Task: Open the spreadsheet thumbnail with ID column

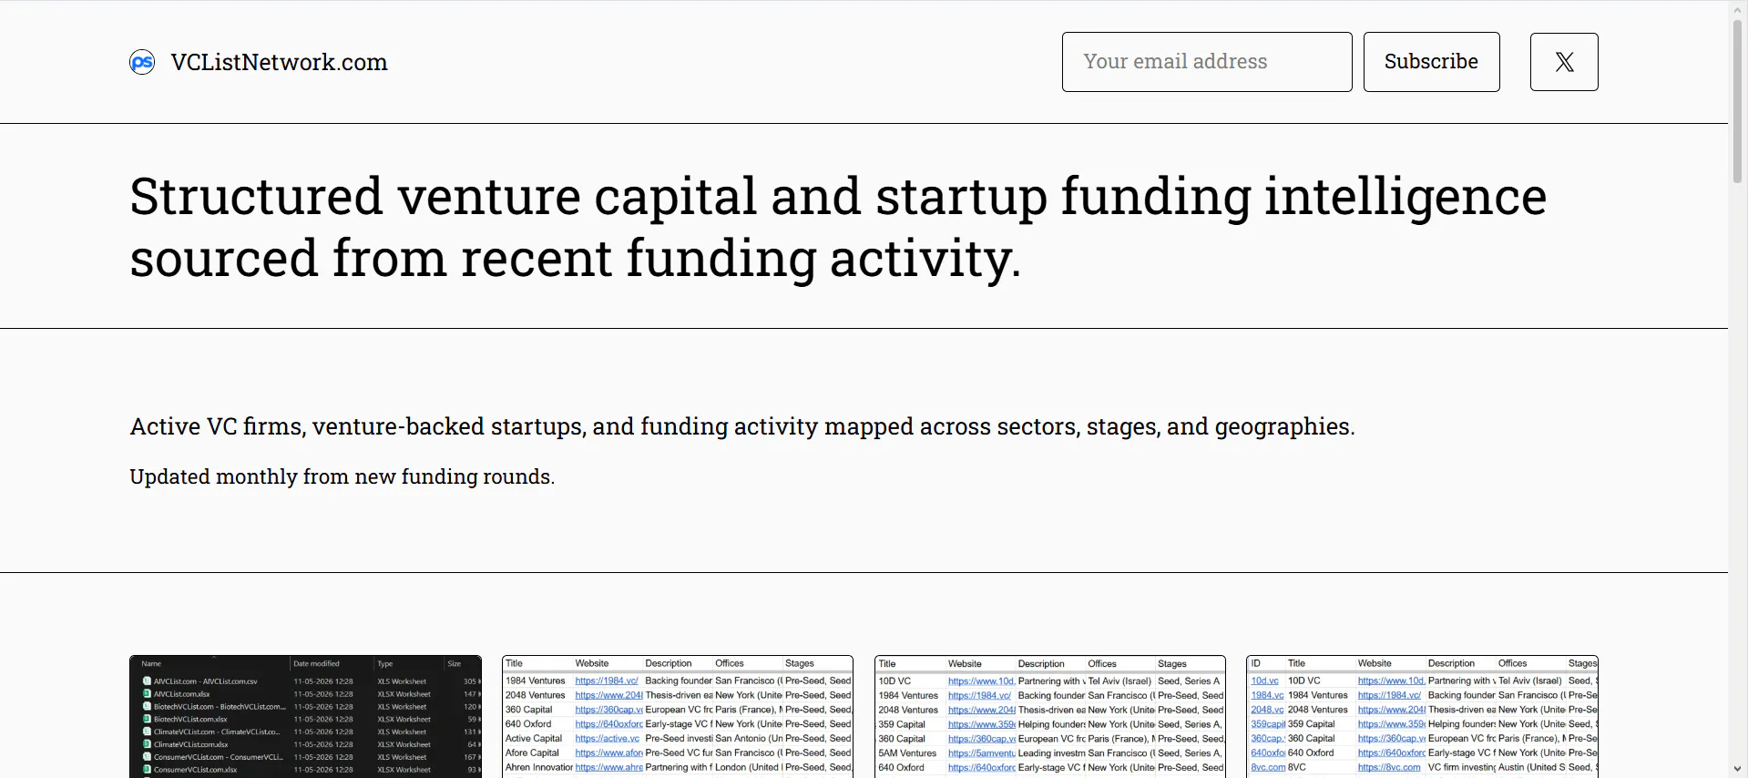Action: 1423,717
